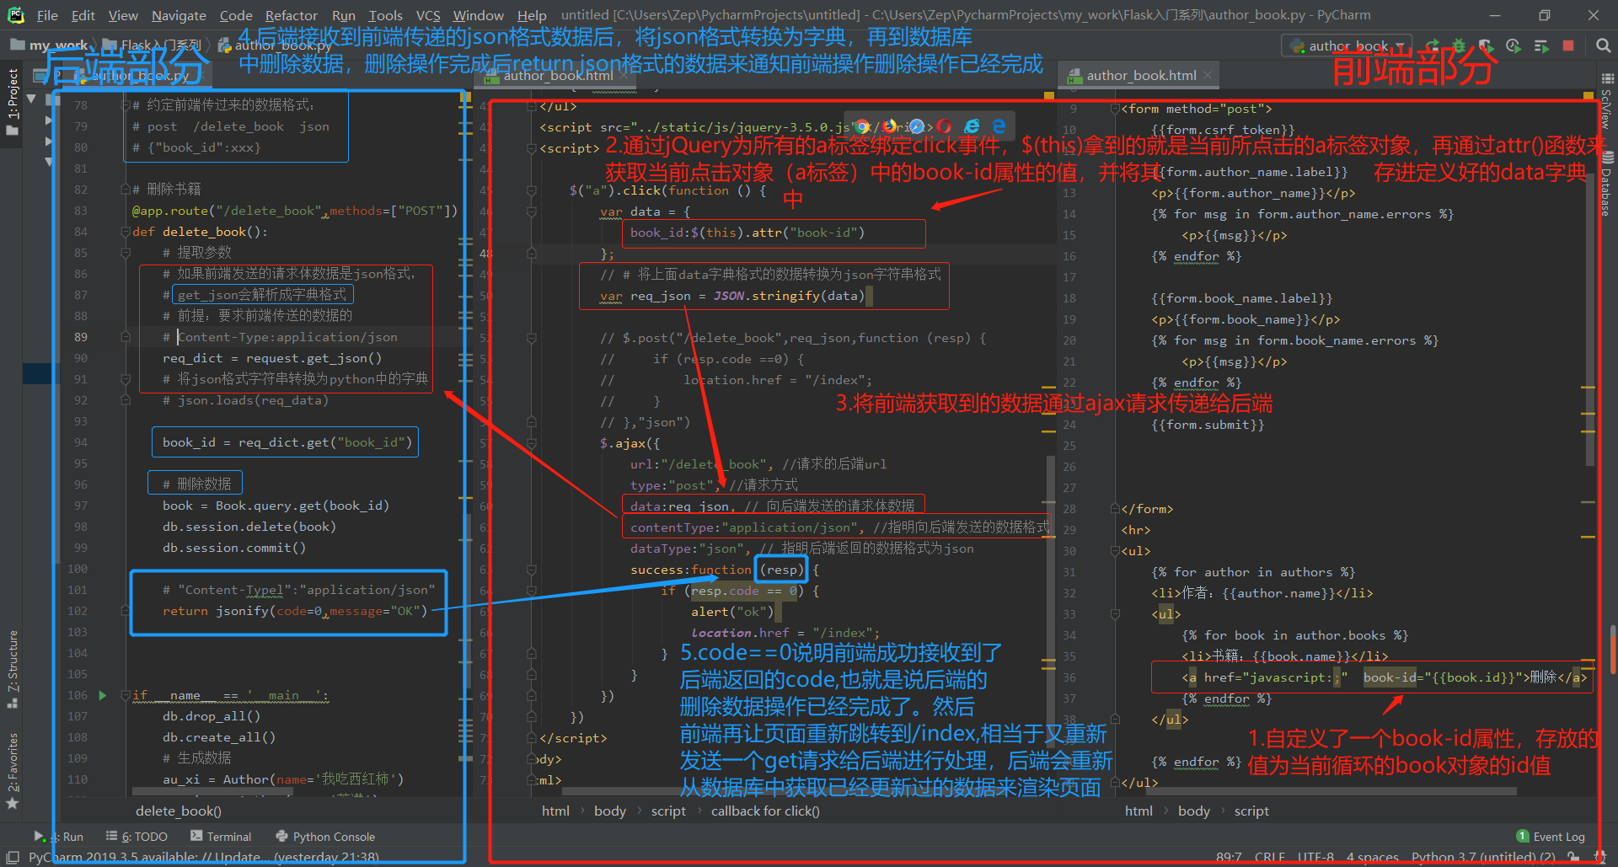Collapse fold marker at line 82 comment
The height and width of the screenshot is (867, 1618).
click(125, 190)
